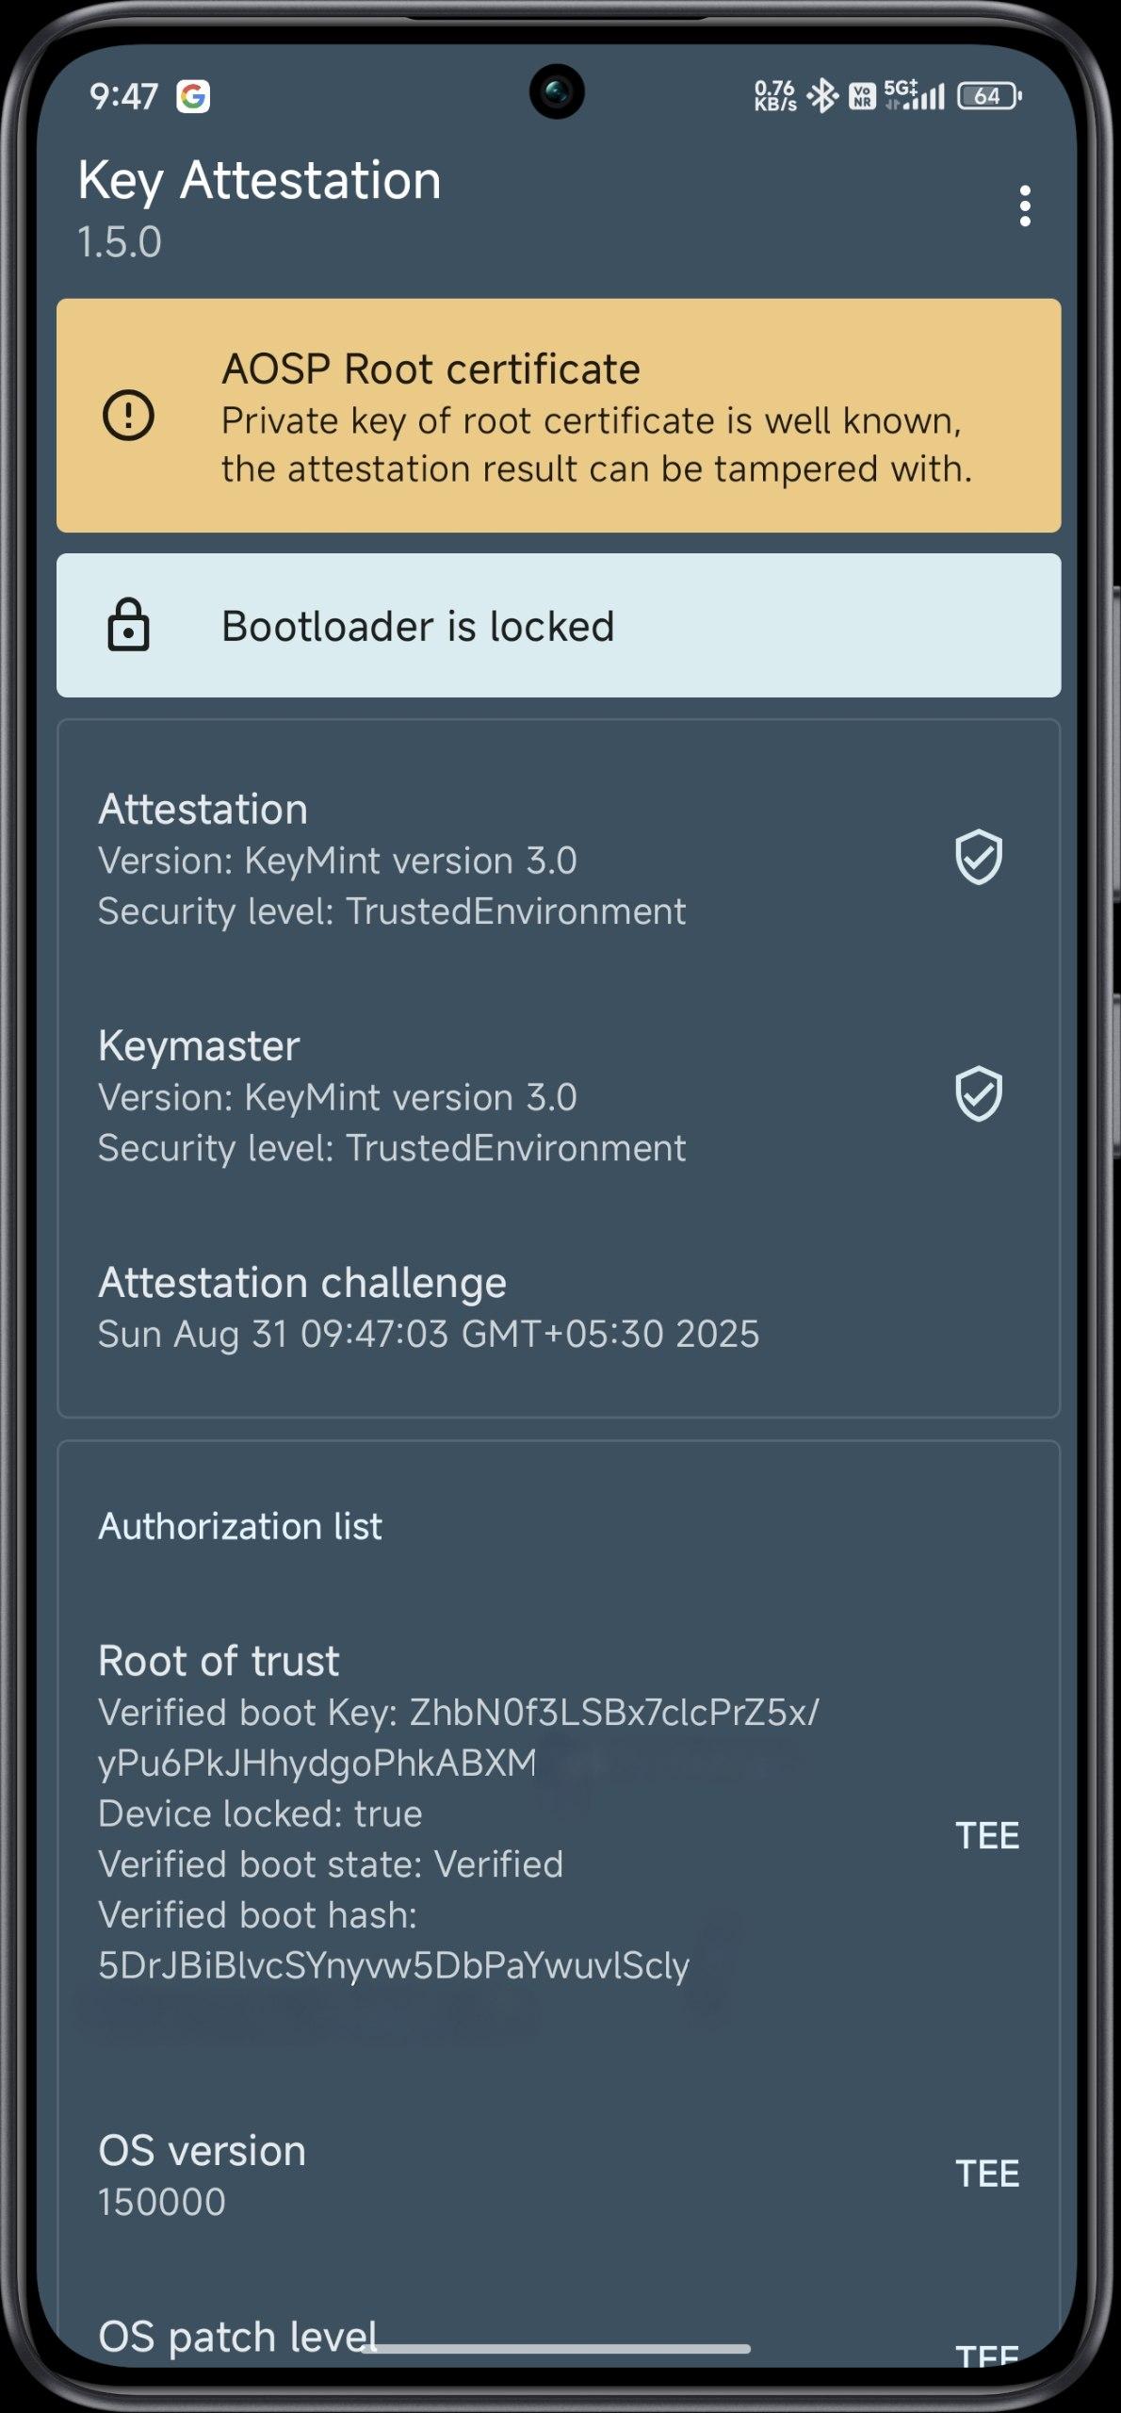Select the Keymaster version entry
The image size is (1121, 2413).
[559, 1095]
